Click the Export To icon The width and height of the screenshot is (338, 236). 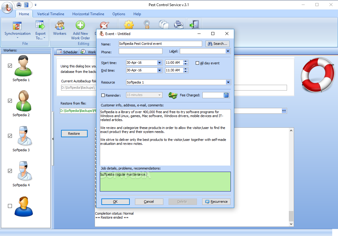tap(40, 25)
